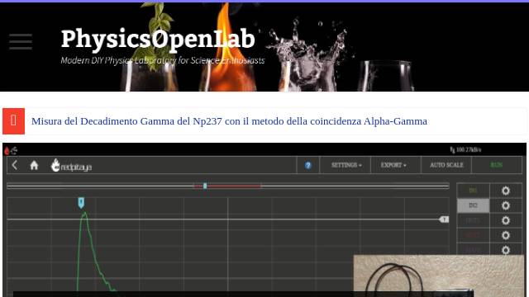
Task: Open the hamburger navigation menu
Action: coord(21,41)
